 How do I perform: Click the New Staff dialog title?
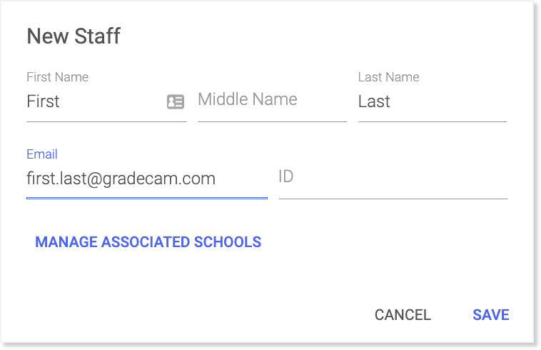[74, 36]
